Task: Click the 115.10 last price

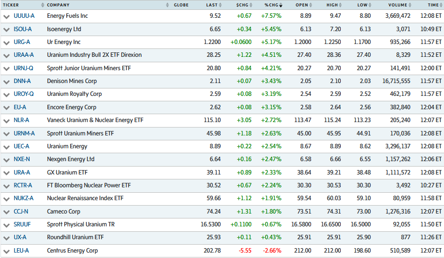Action: tap(212, 120)
